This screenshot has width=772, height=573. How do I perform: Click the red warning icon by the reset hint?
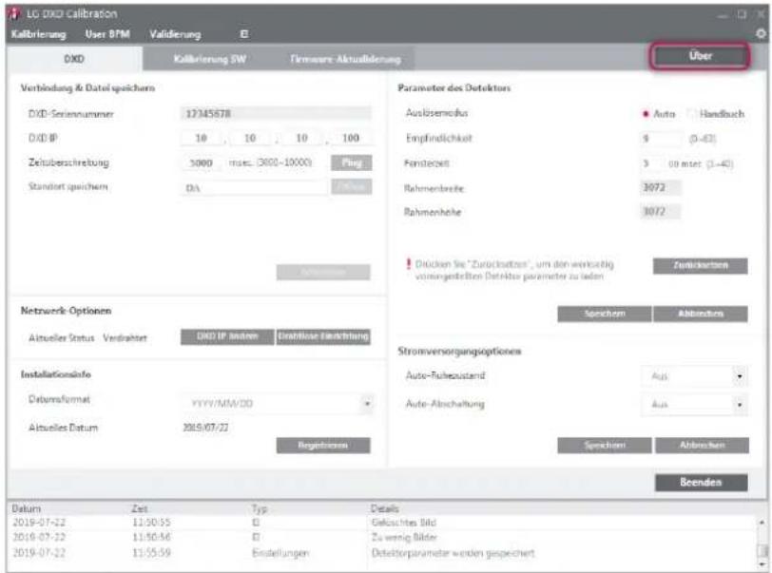pyautogui.click(x=408, y=264)
